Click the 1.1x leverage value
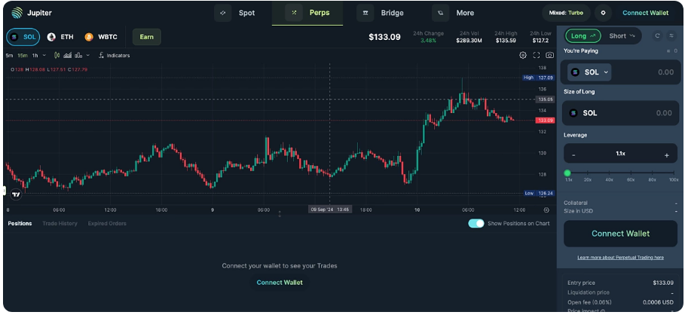 coord(620,154)
